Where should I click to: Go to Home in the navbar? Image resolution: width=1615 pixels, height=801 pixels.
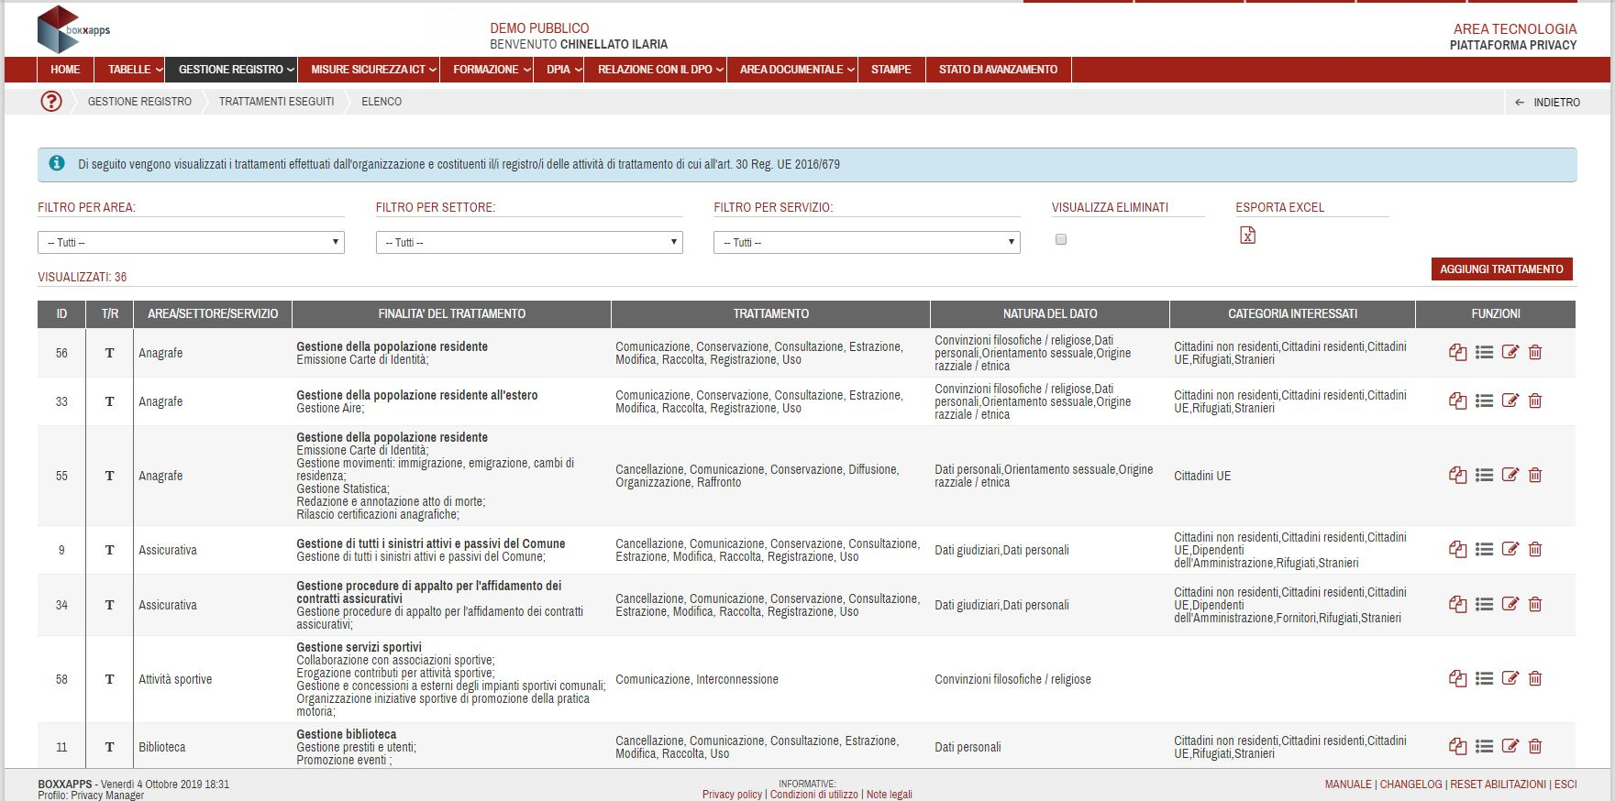(65, 70)
